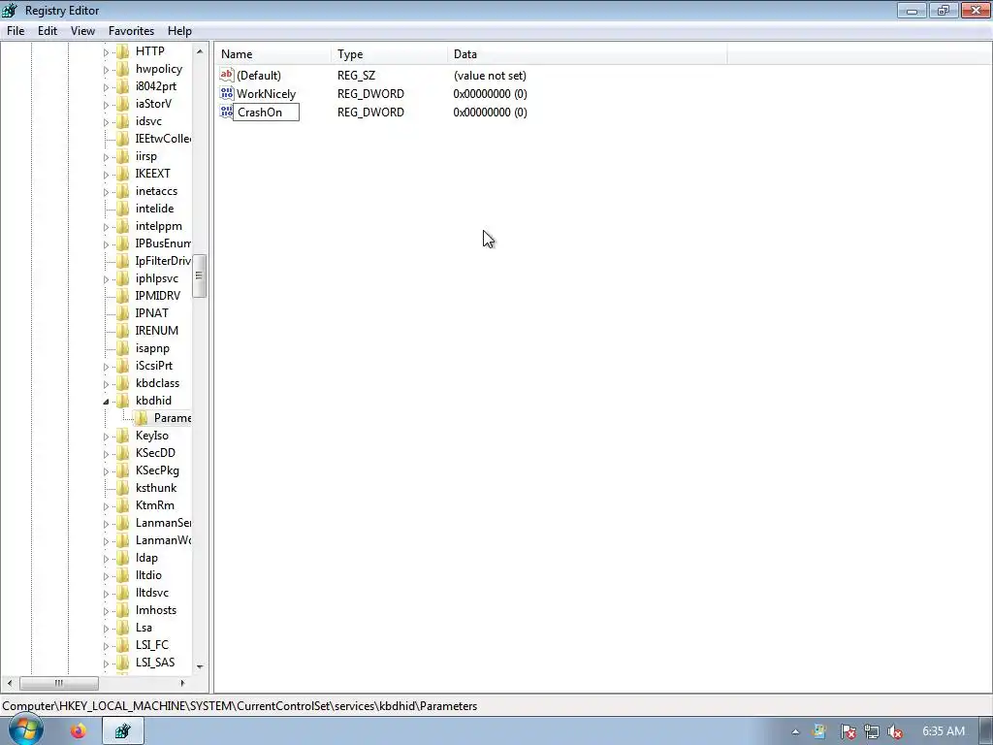
Task: Click the 6:35 AM taskbar clock
Action: [943, 731]
